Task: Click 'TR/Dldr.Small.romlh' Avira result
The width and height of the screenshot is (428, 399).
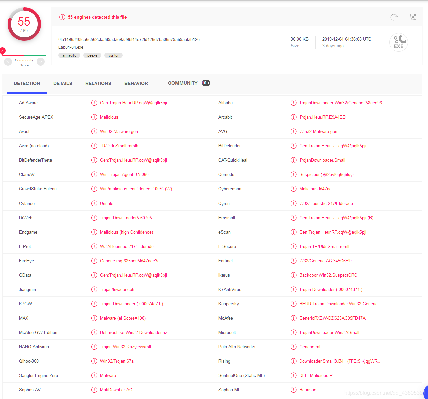Action: (x=119, y=146)
